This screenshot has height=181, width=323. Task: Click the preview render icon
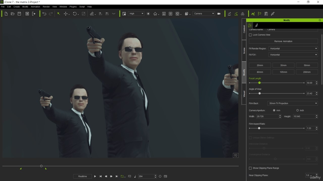[x=27, y=14]
